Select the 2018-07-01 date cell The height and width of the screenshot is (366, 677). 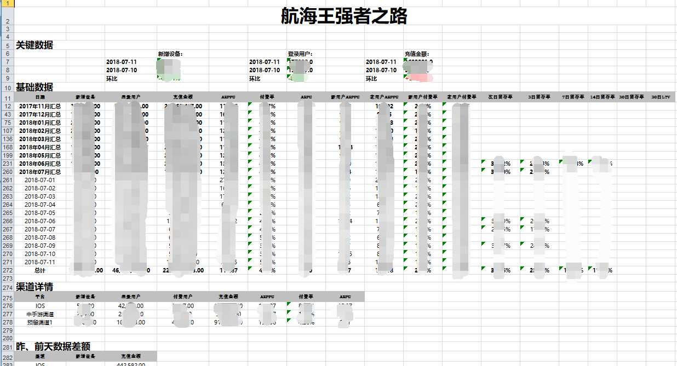pyautogui.click(x=40, y=180)
